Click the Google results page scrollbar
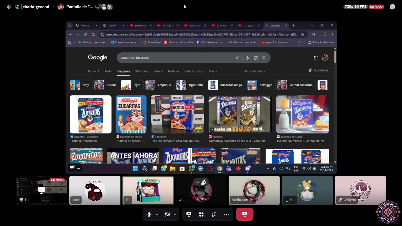The image size is (402, 226). pos(335,56)
